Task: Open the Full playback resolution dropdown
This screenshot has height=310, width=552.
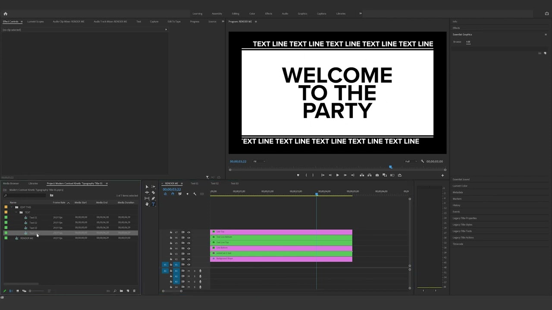Action: tap(411, 161)
